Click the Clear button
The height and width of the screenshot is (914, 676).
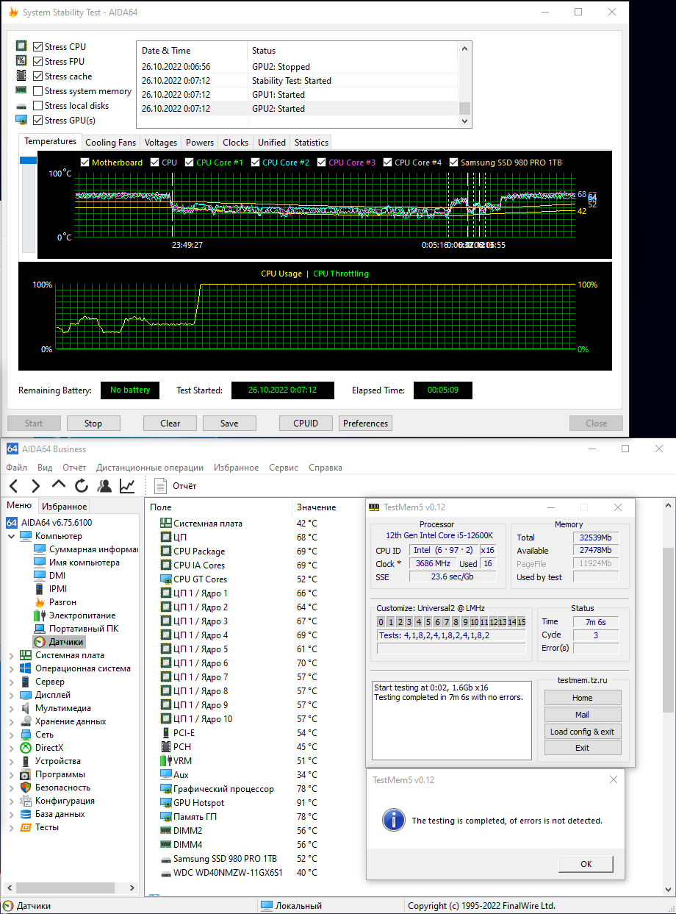coord(170,424)
